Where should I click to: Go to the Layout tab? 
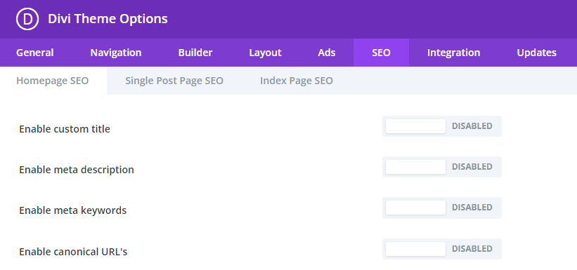click(266, 53)
